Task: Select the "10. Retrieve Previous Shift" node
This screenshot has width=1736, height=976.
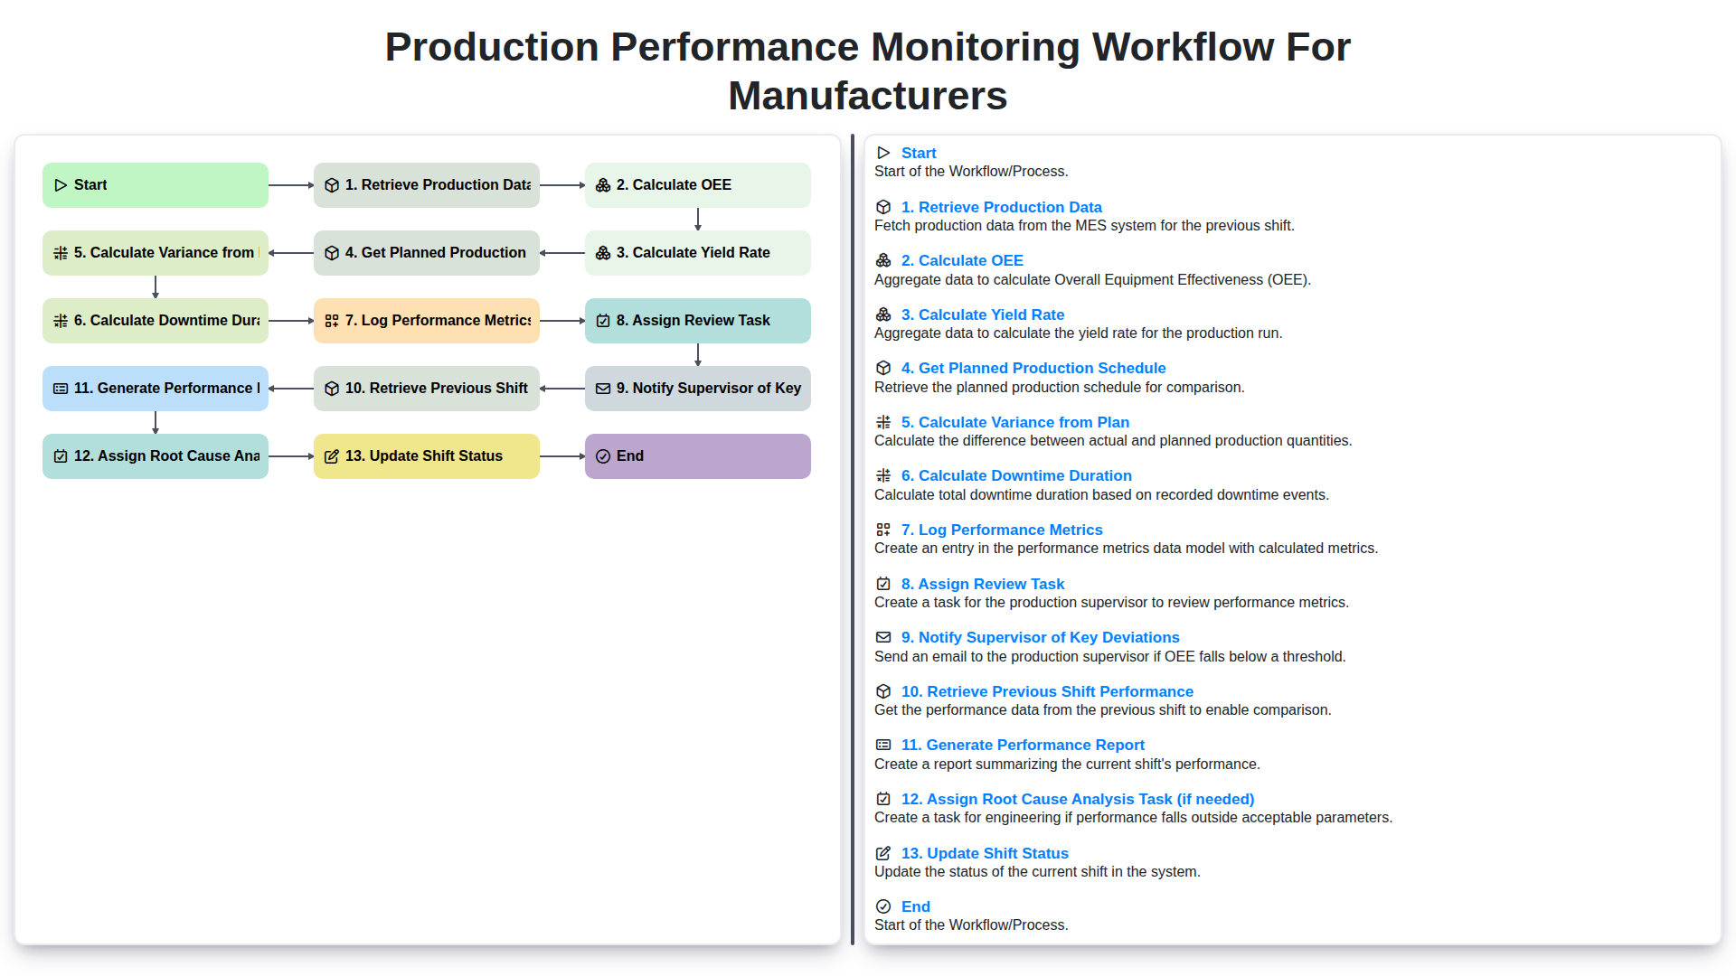Action: tap(426, 388)
